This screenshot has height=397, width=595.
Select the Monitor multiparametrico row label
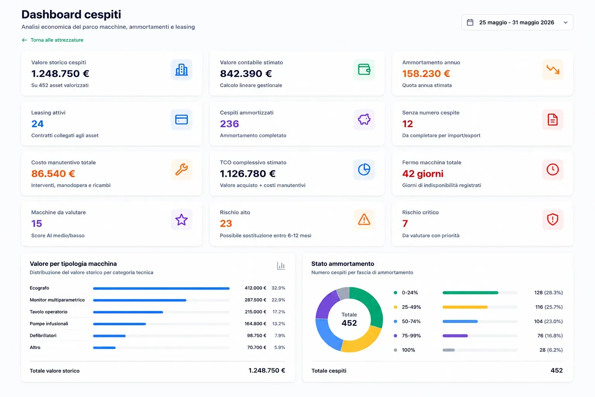[57, 300]
